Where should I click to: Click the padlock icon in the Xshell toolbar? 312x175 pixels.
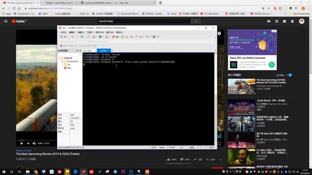click(x=126, y=37)
